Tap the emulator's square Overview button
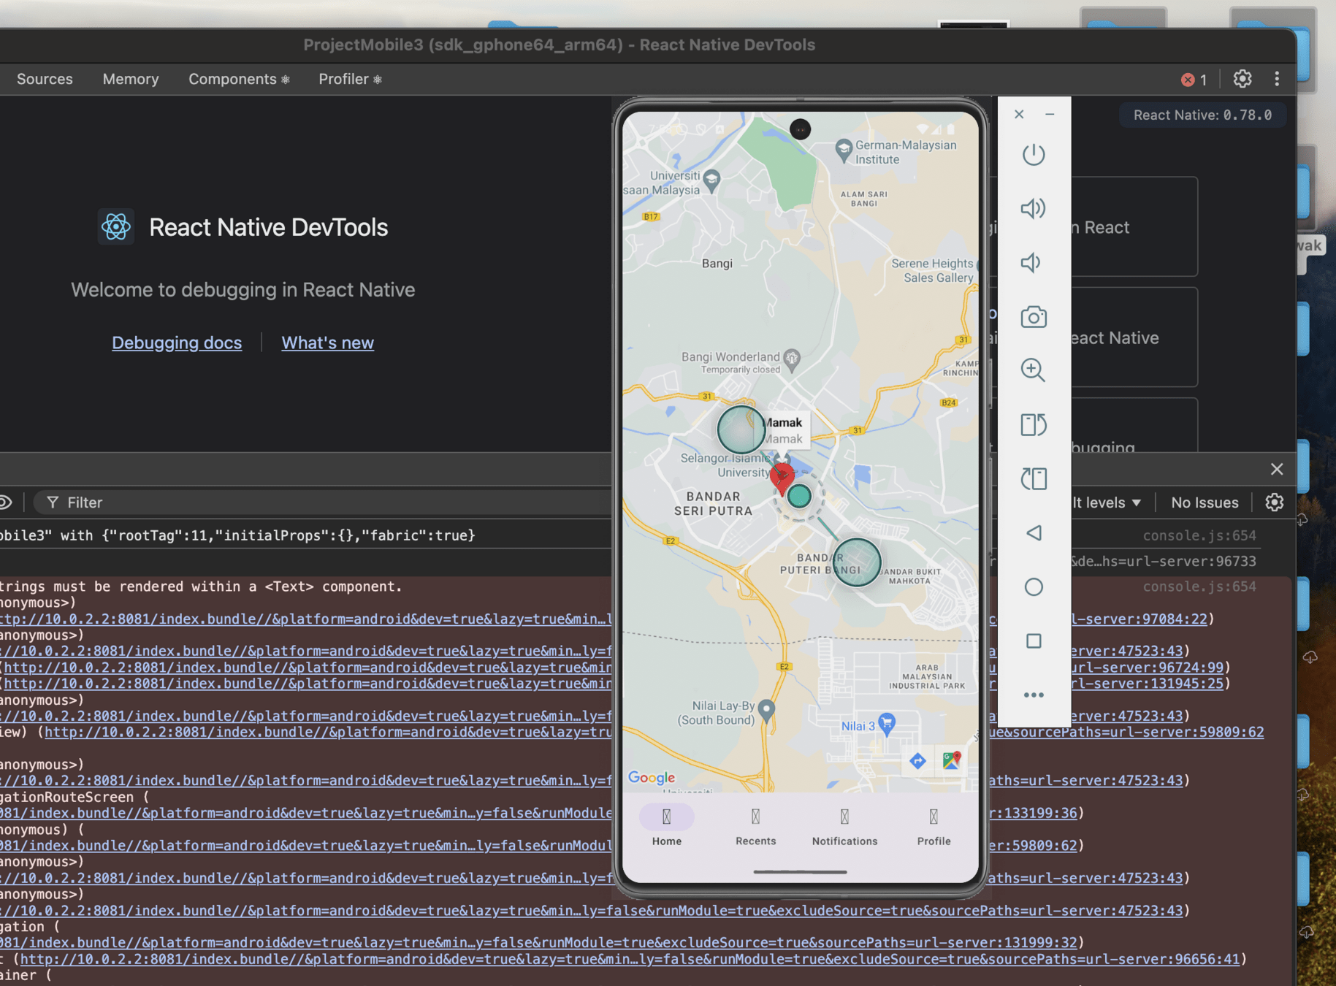This screenshot has height=986, width=1336. (x=1034, y=641)
